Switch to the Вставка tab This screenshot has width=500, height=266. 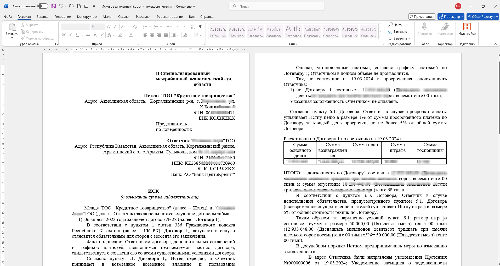click(42, 16)
